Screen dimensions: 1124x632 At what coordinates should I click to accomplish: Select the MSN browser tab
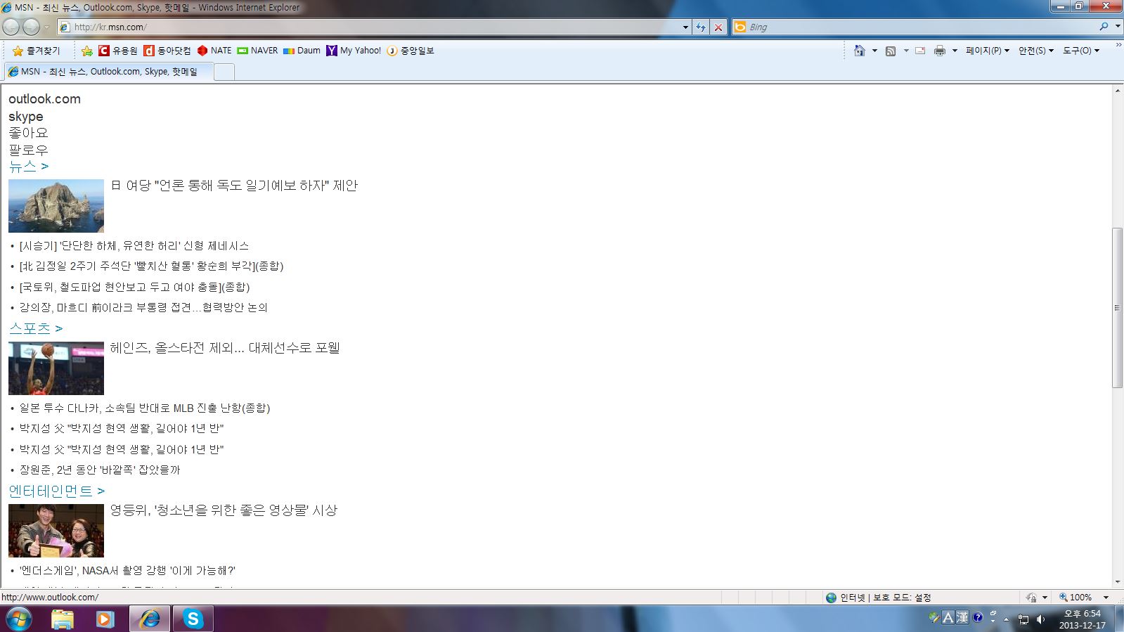click(x=108, y=72)
